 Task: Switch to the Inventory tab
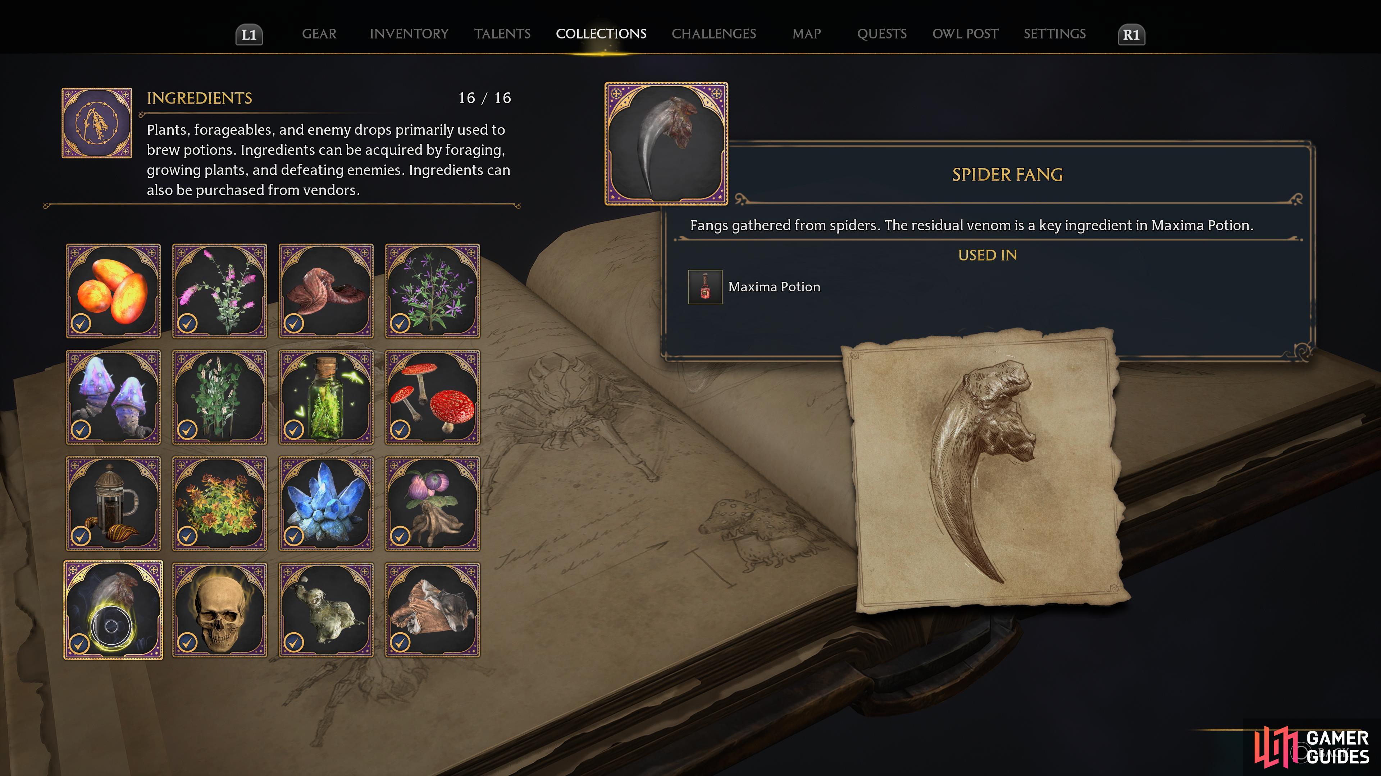(x=409, y=34)
